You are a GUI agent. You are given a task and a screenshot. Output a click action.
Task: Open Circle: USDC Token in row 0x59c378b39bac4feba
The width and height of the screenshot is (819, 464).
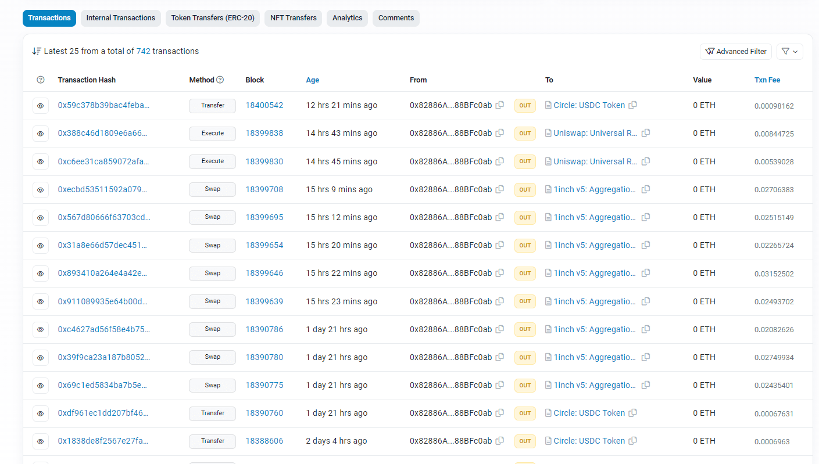tap(589, 105)
